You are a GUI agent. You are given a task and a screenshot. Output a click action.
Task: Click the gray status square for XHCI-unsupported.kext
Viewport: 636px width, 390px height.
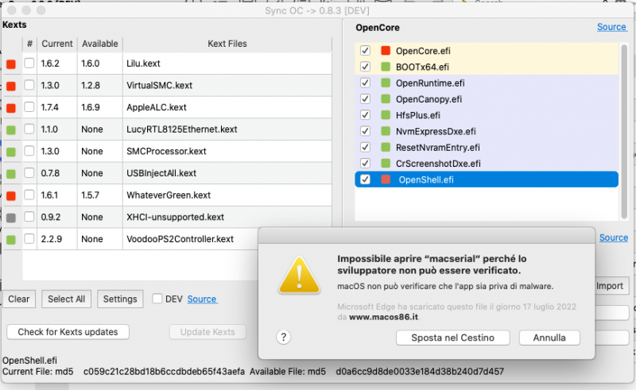pyautogui.click(x=11, y=217)
